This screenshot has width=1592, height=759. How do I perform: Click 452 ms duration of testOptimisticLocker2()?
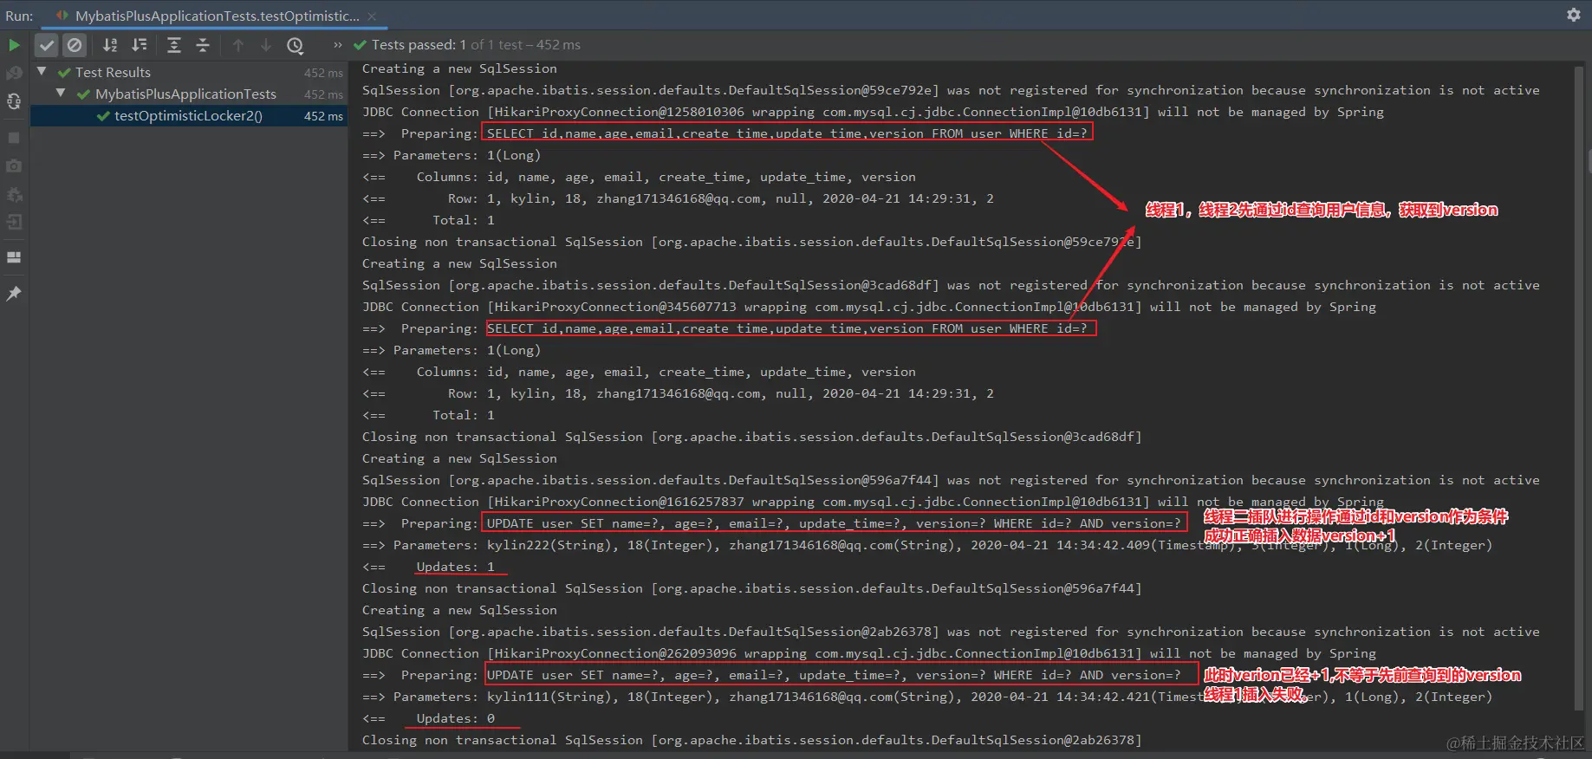coord(323,116)
